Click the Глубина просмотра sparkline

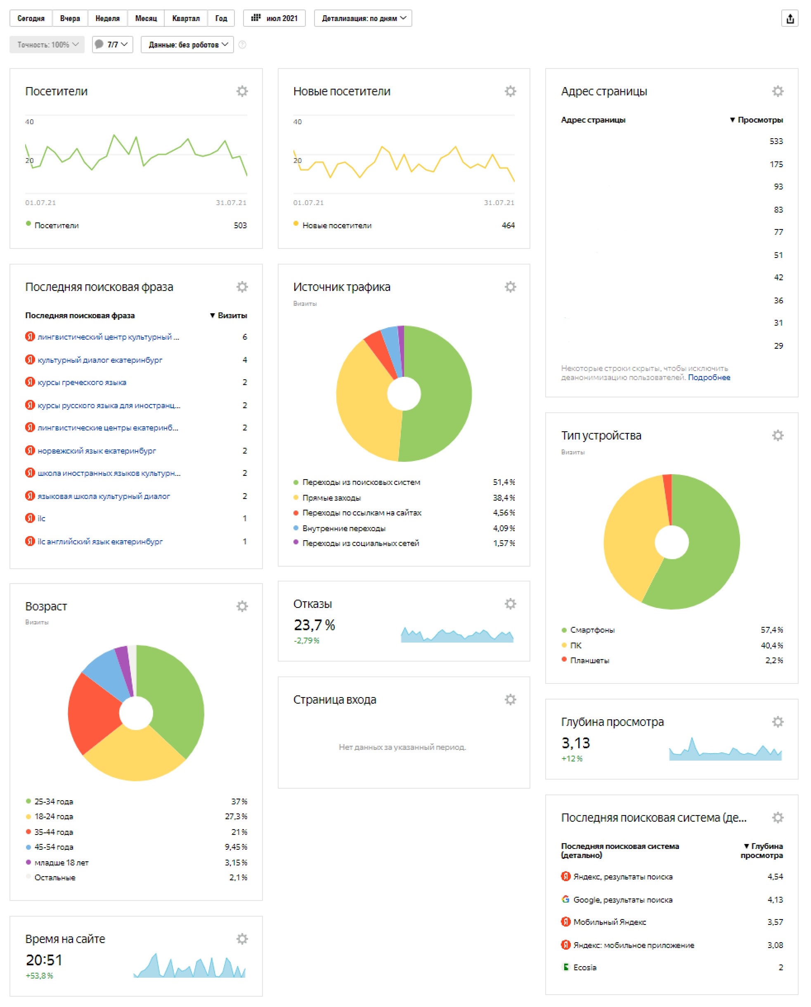tap(725, 749)
